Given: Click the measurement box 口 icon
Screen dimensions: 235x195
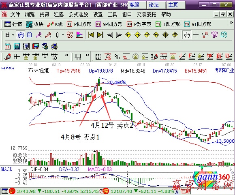Looking at the screenshot, I should pos(78,57).
